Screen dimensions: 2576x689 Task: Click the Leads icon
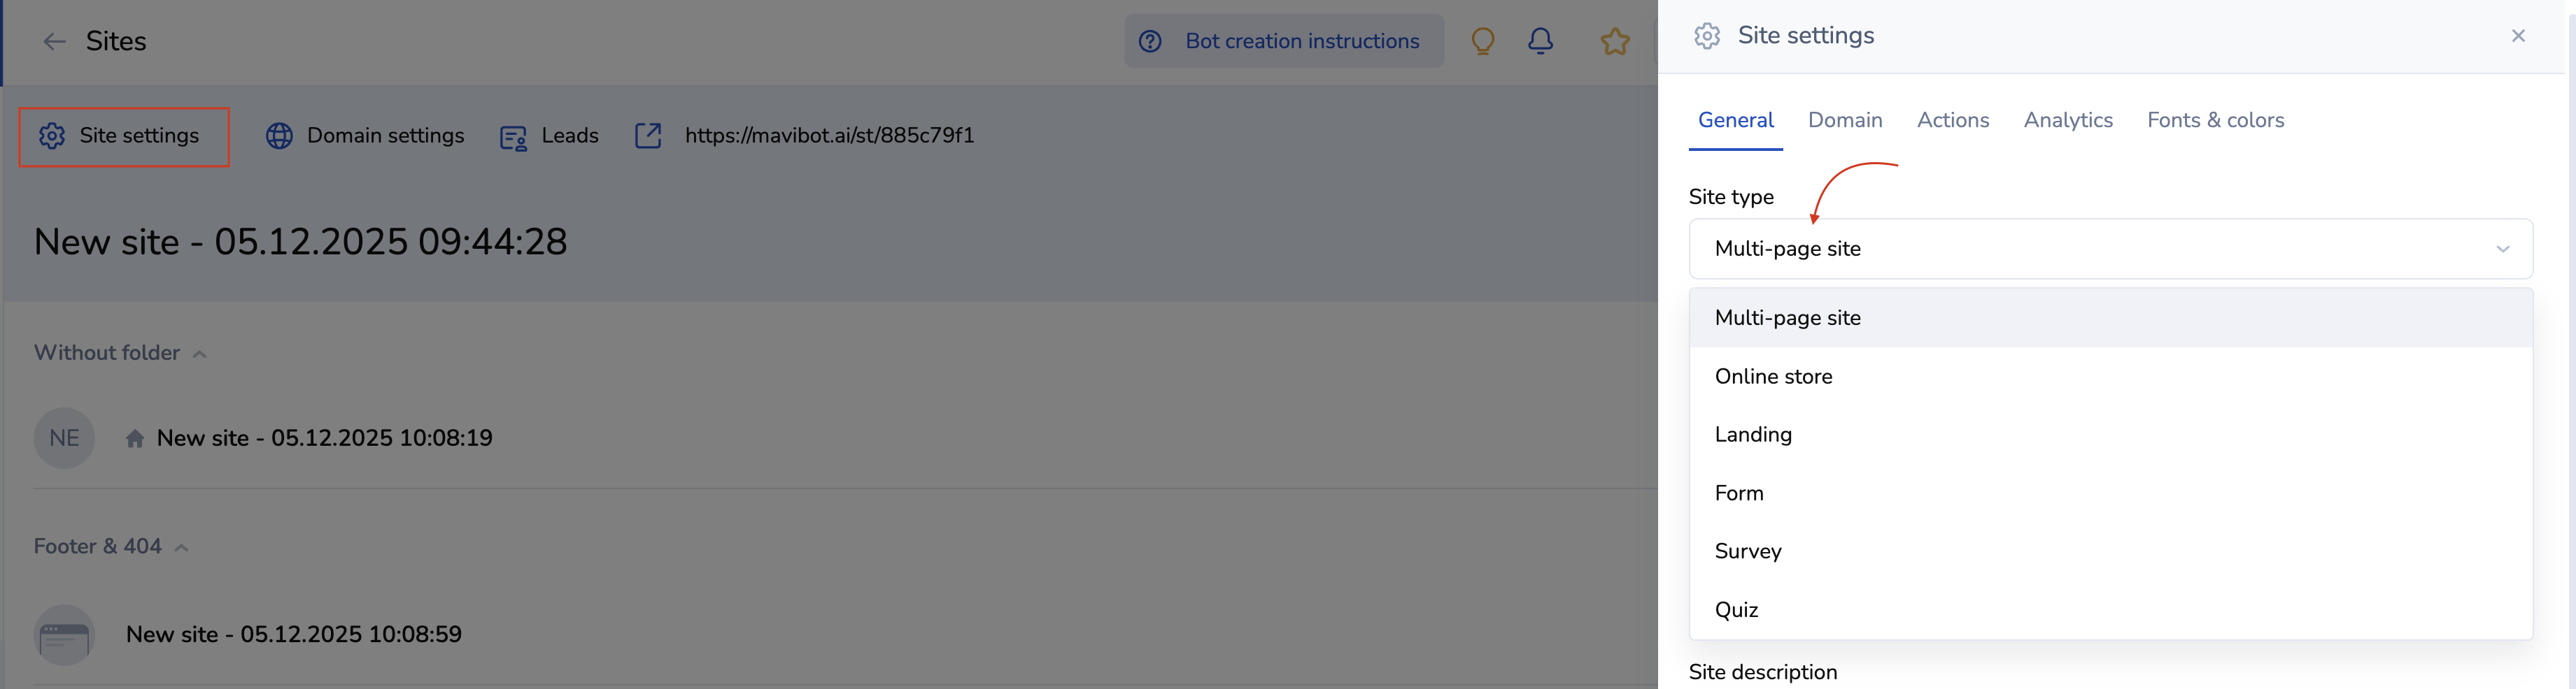pos(513,137)
